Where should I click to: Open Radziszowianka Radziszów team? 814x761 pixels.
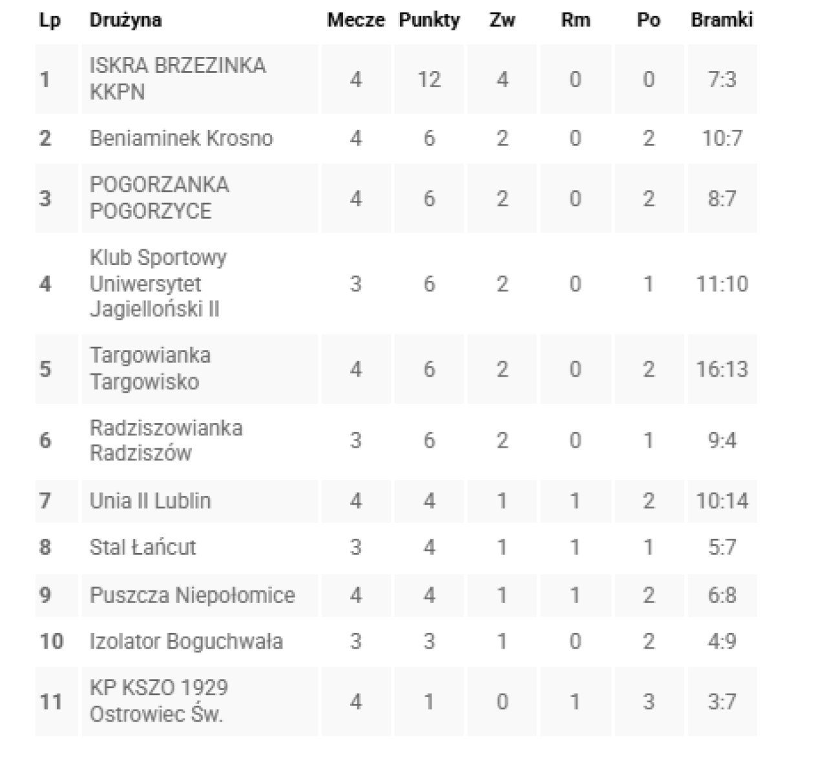pos(165,440)
